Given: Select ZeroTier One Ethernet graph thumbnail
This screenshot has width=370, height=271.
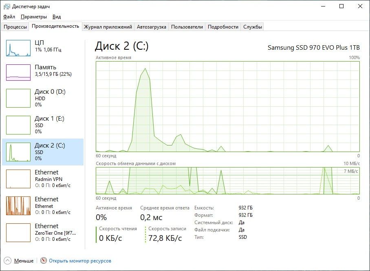Looking at the screenshot, I should click(x=18, y=233).
